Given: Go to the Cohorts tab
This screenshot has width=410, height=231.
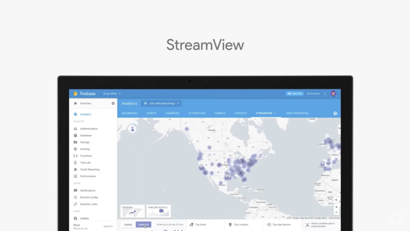Looking at the screenshot, I should 241,113.
